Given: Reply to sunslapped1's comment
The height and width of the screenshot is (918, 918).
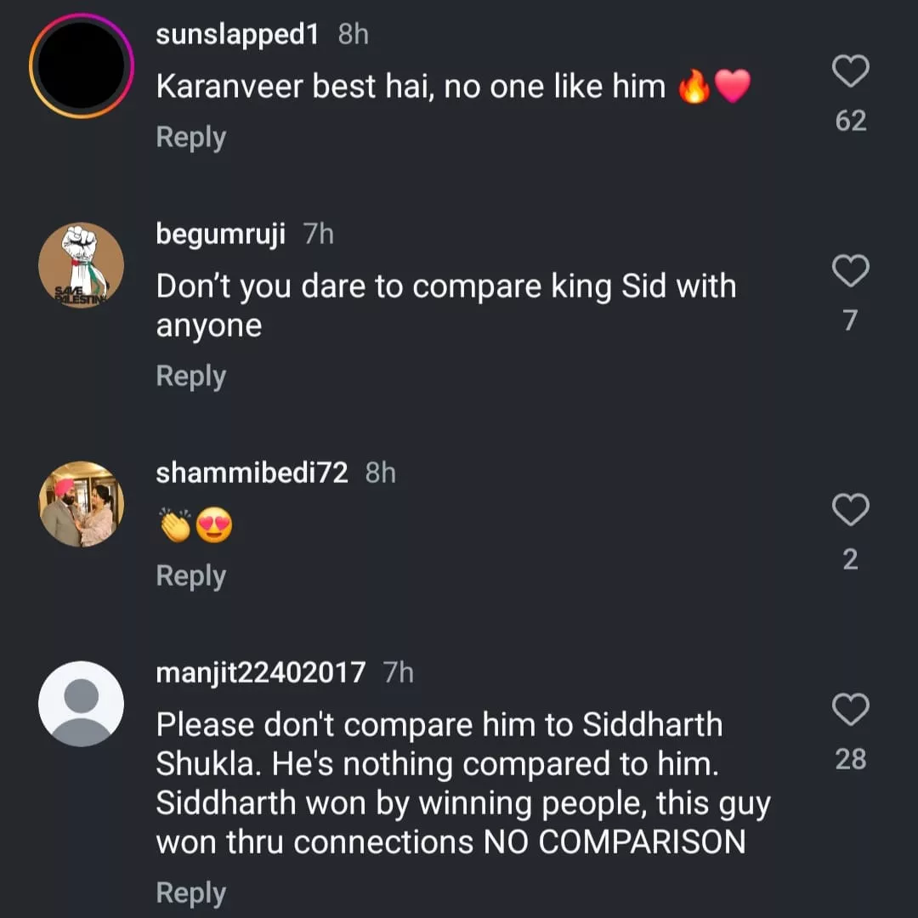Looking at the screenshot, I should [x=190, y=138].
